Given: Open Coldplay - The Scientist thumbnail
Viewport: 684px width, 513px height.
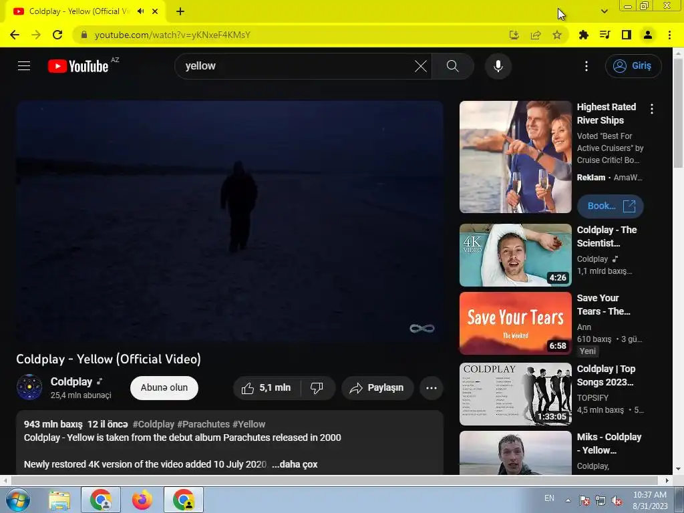Looking at the screenshot, I should pos(516,255).
